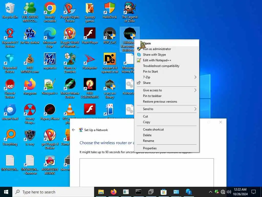Select the Share context menu entry
Screen dimensions: 262x197
(x=167, y=83)
